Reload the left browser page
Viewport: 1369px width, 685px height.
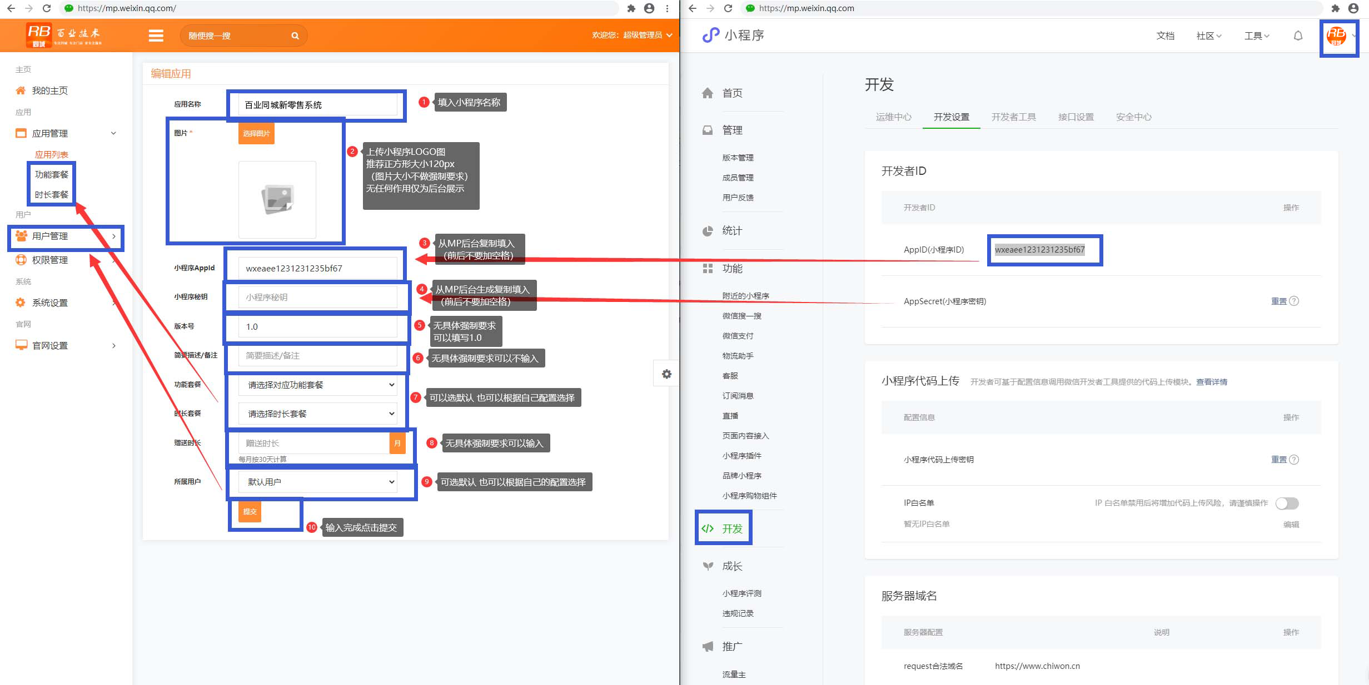click(47, 8)
